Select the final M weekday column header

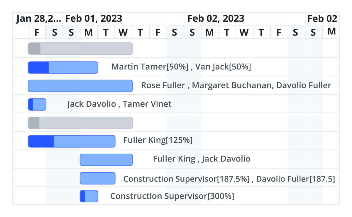pyautogui.click(x=331, y=32)
